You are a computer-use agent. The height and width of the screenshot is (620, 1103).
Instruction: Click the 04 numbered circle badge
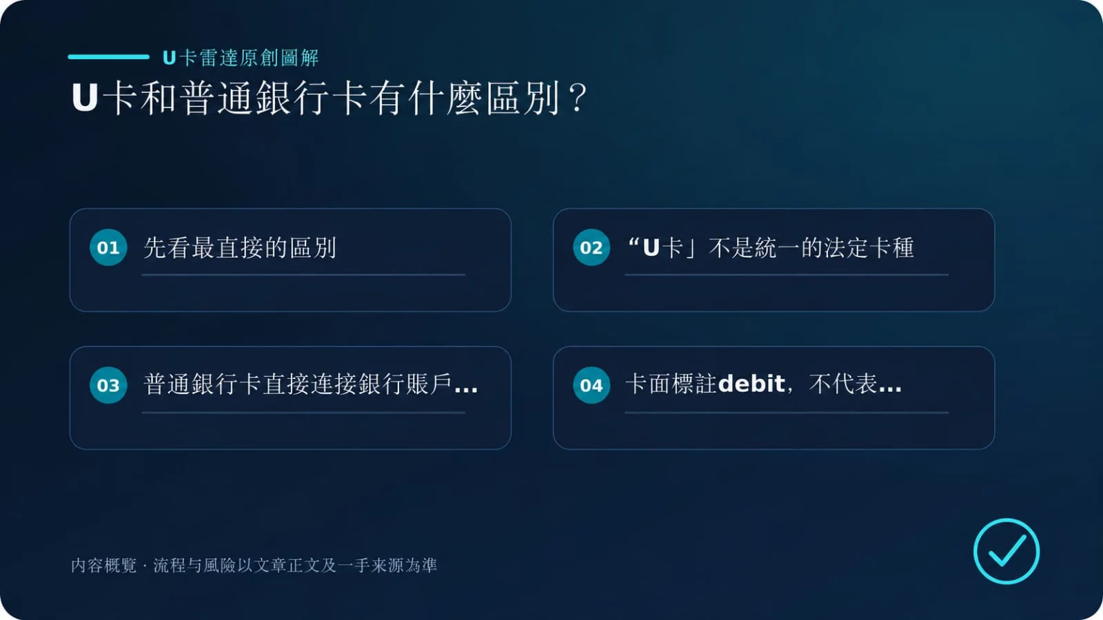click(591, 385)
